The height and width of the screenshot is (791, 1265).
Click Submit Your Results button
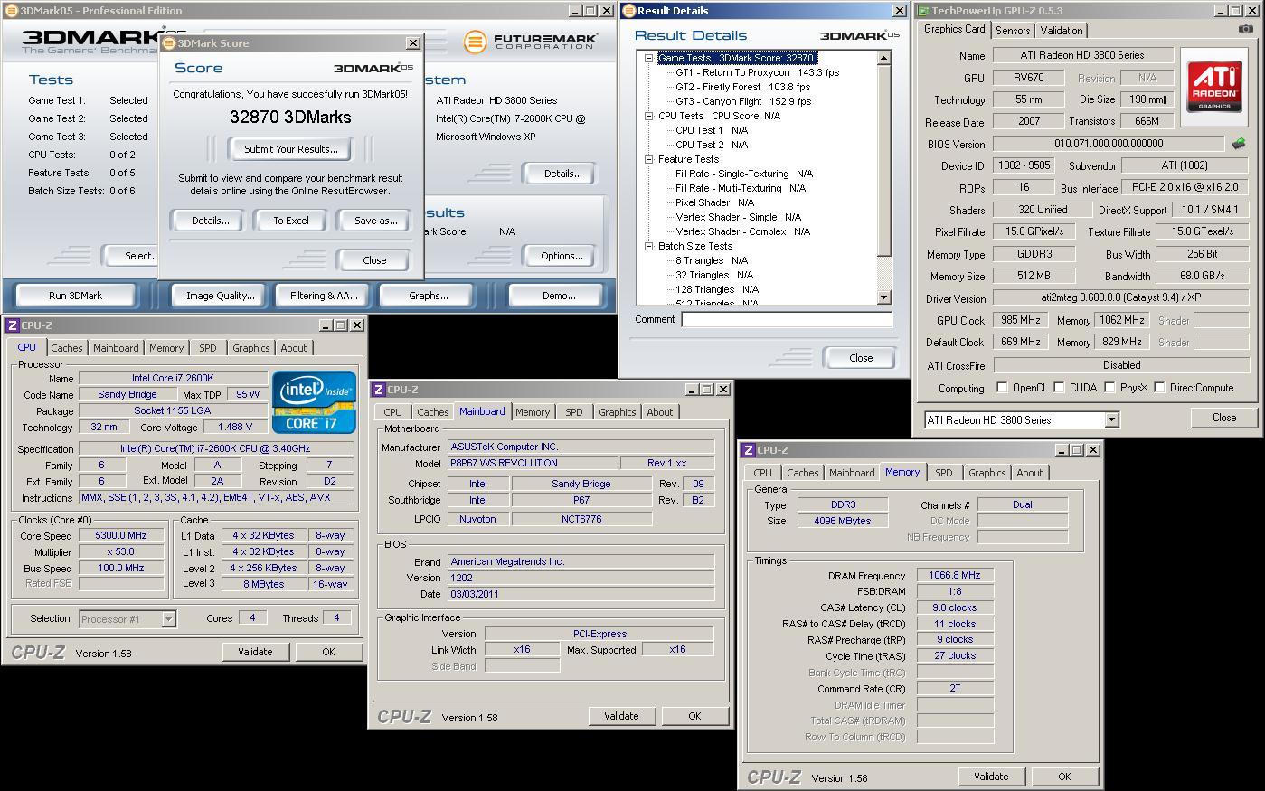(x=290, y=149)
